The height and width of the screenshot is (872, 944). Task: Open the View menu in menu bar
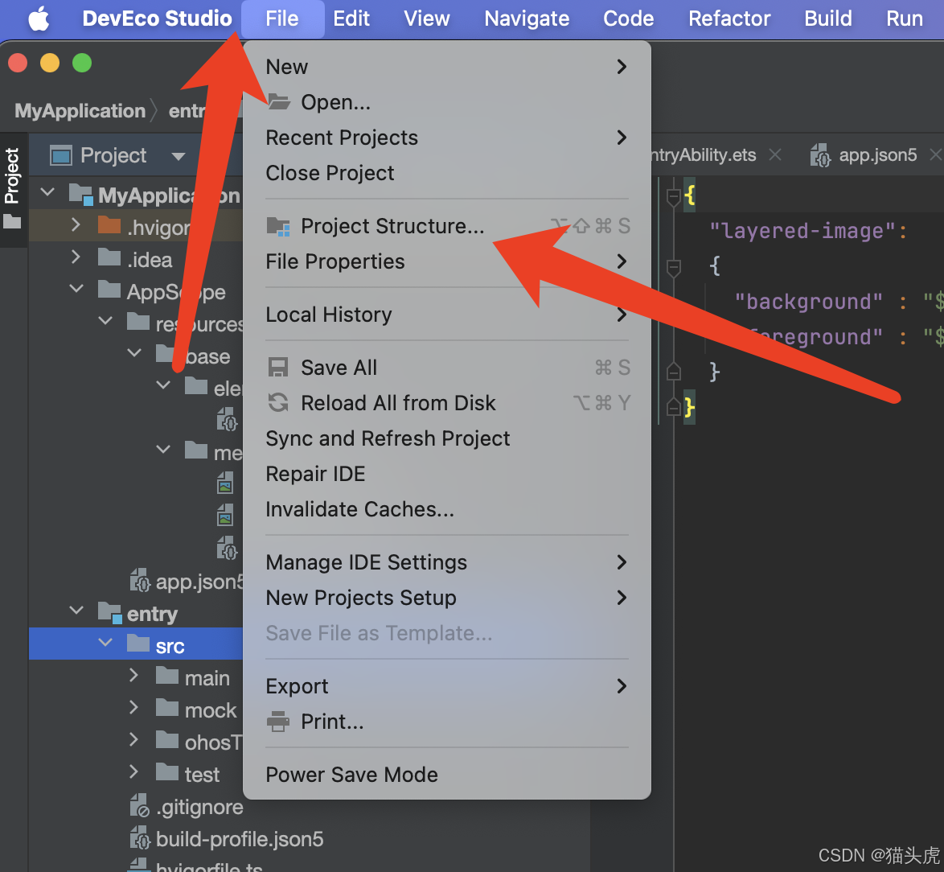coord(427,19)
